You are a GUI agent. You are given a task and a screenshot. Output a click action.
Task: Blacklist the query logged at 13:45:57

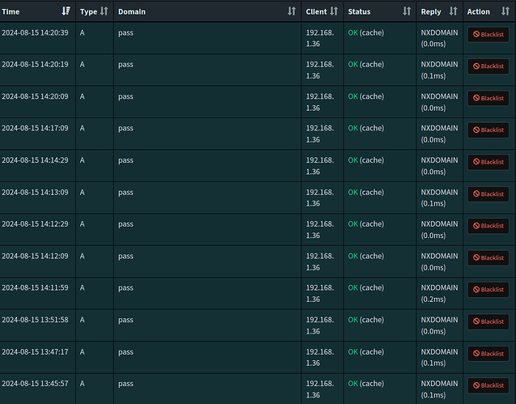(x=488, y=385)
